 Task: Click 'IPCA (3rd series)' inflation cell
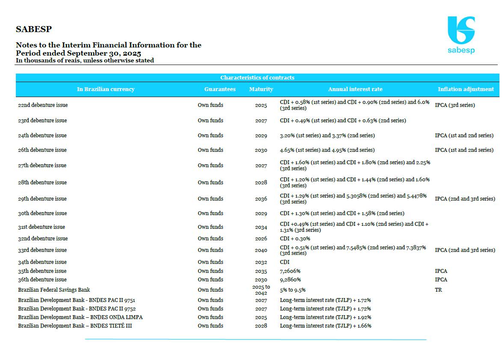click(x=455, y=105)
